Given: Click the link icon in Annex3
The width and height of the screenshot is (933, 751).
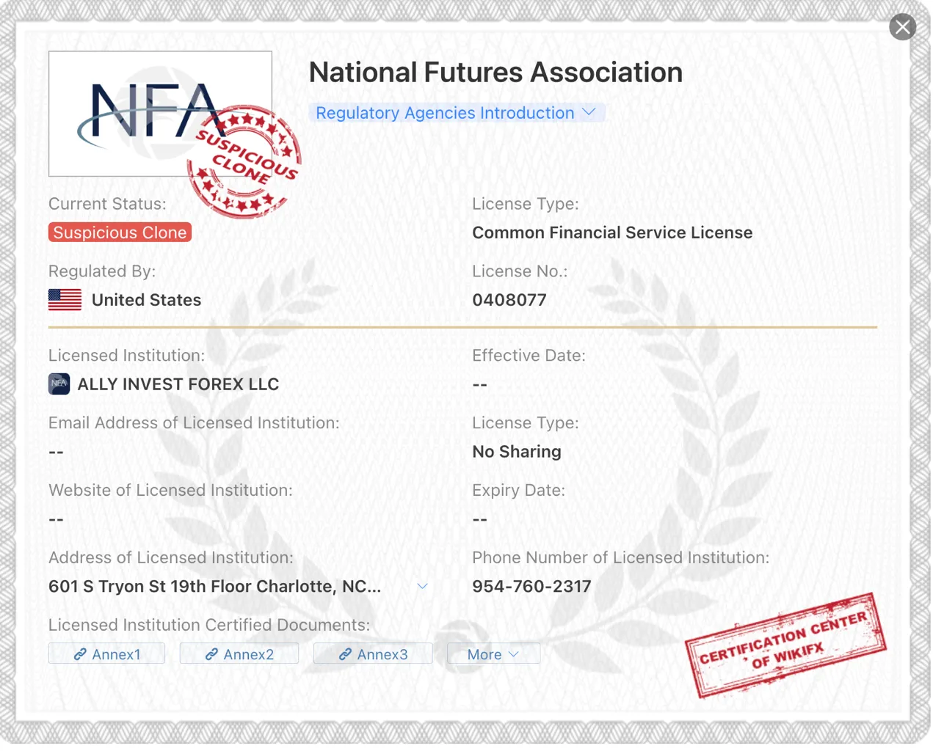Looking at the screenshot, I should [345, 654].
